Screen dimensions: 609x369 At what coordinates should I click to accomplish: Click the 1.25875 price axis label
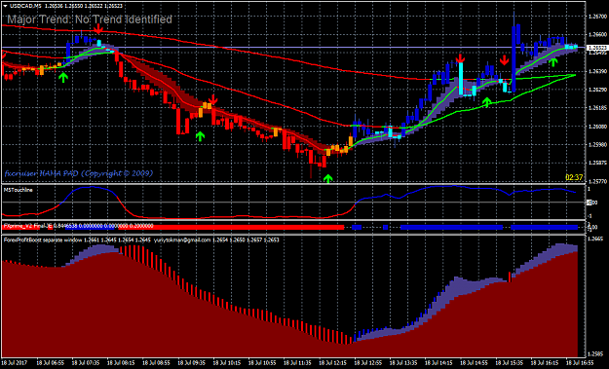click(597, 163)
